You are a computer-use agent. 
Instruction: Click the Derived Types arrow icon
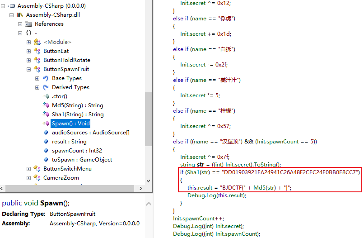(x=46, y=87)
